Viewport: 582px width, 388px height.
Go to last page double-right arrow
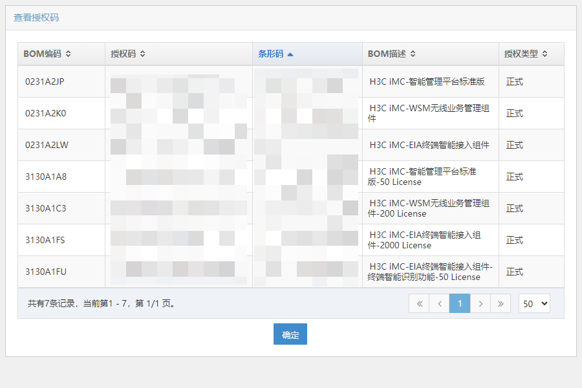coord(501,303)
